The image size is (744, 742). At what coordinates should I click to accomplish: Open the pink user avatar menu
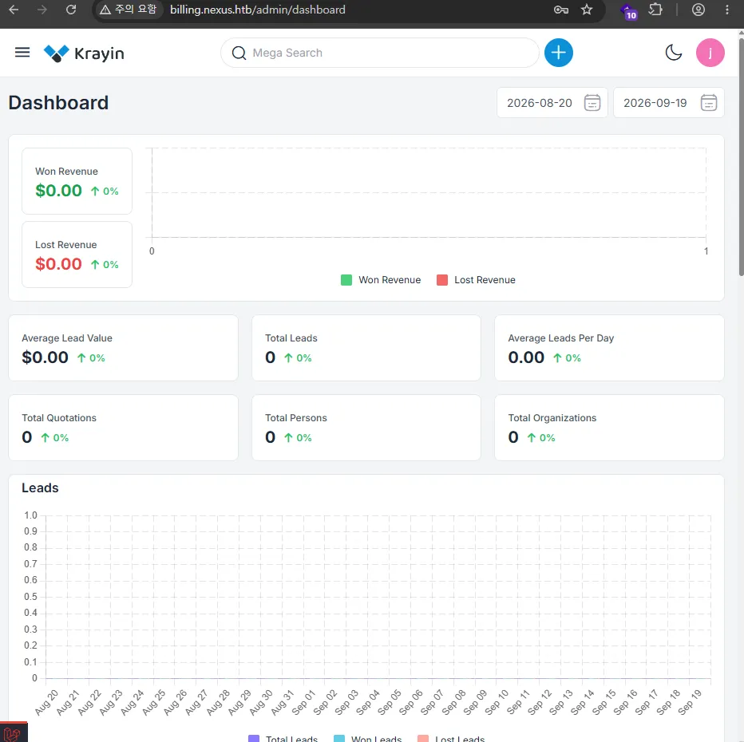(710, 53)
